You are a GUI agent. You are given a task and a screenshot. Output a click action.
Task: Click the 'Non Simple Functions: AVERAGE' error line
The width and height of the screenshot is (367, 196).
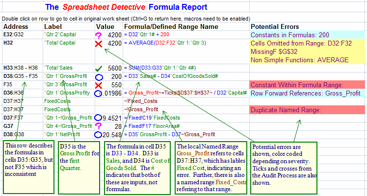[300, 60]
